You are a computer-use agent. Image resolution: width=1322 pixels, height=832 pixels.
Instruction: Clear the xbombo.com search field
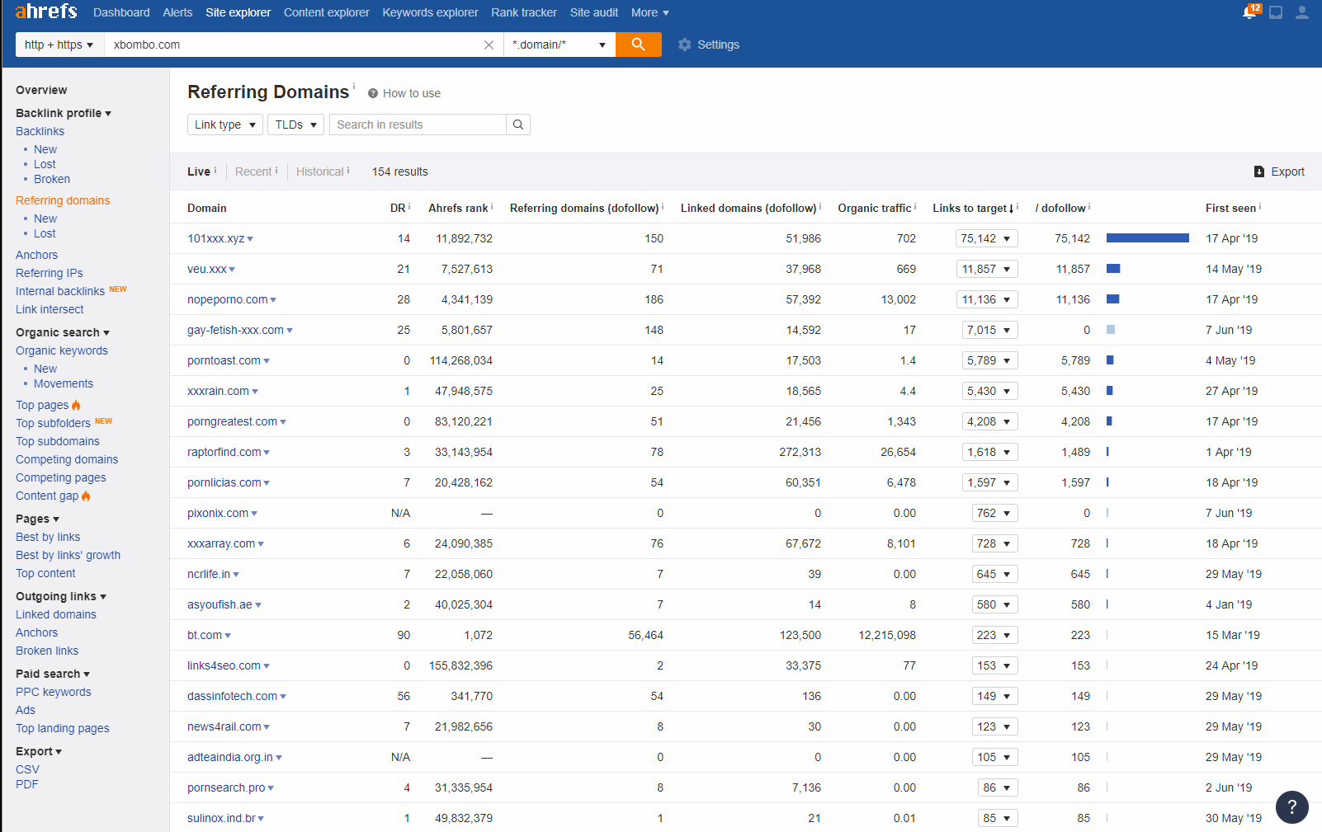489,45
